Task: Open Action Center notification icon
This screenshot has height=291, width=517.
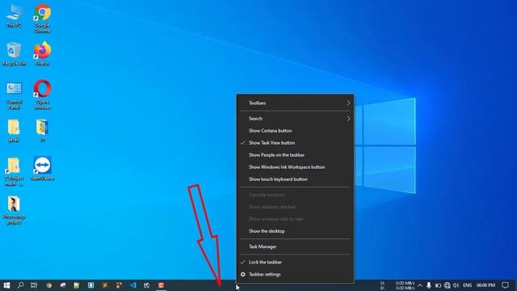Action: coord(505,285)
